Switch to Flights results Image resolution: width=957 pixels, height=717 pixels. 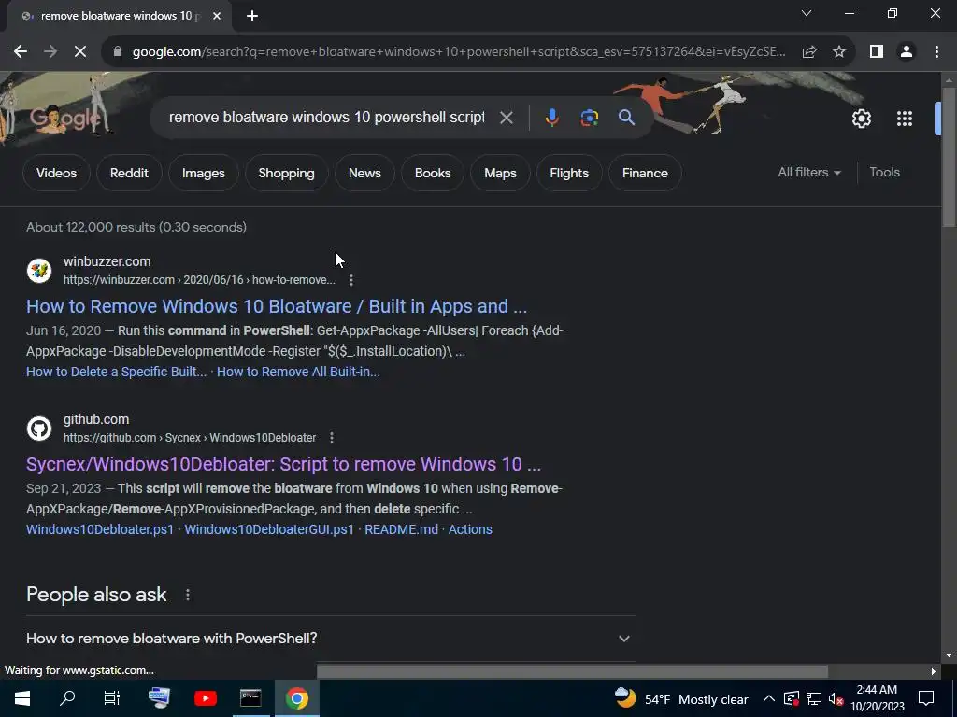[x=569, y=173]
